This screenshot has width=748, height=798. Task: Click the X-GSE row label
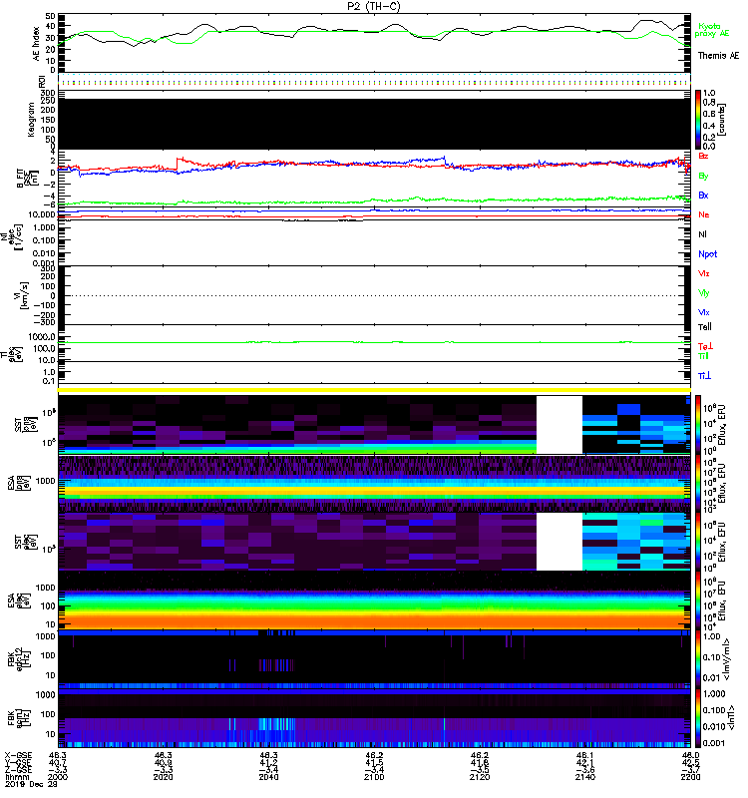click(x=19, y=755)
